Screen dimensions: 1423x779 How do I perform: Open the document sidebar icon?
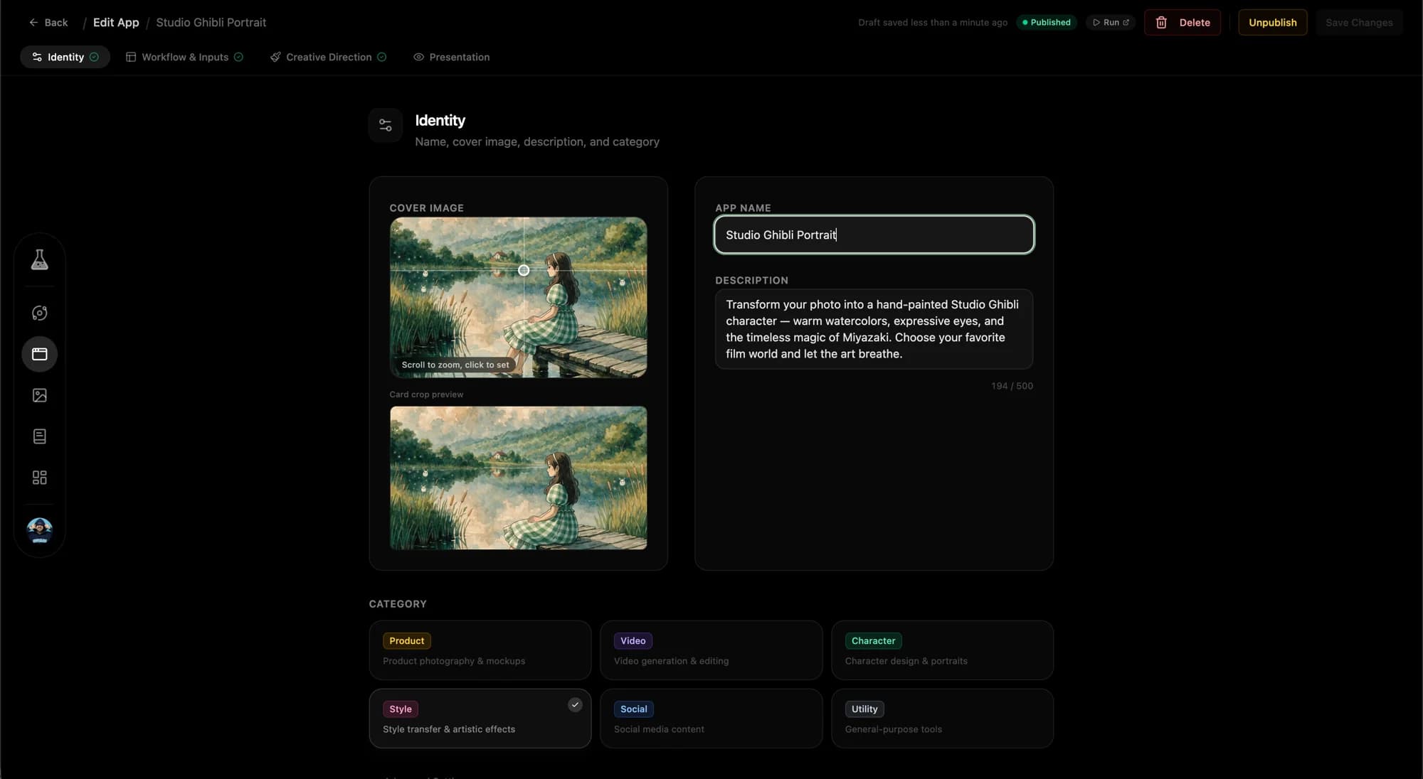tap(40, 436)
